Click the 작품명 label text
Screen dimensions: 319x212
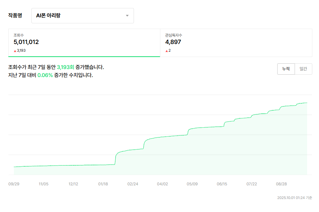pyautogui.click(x=15, y=16)
